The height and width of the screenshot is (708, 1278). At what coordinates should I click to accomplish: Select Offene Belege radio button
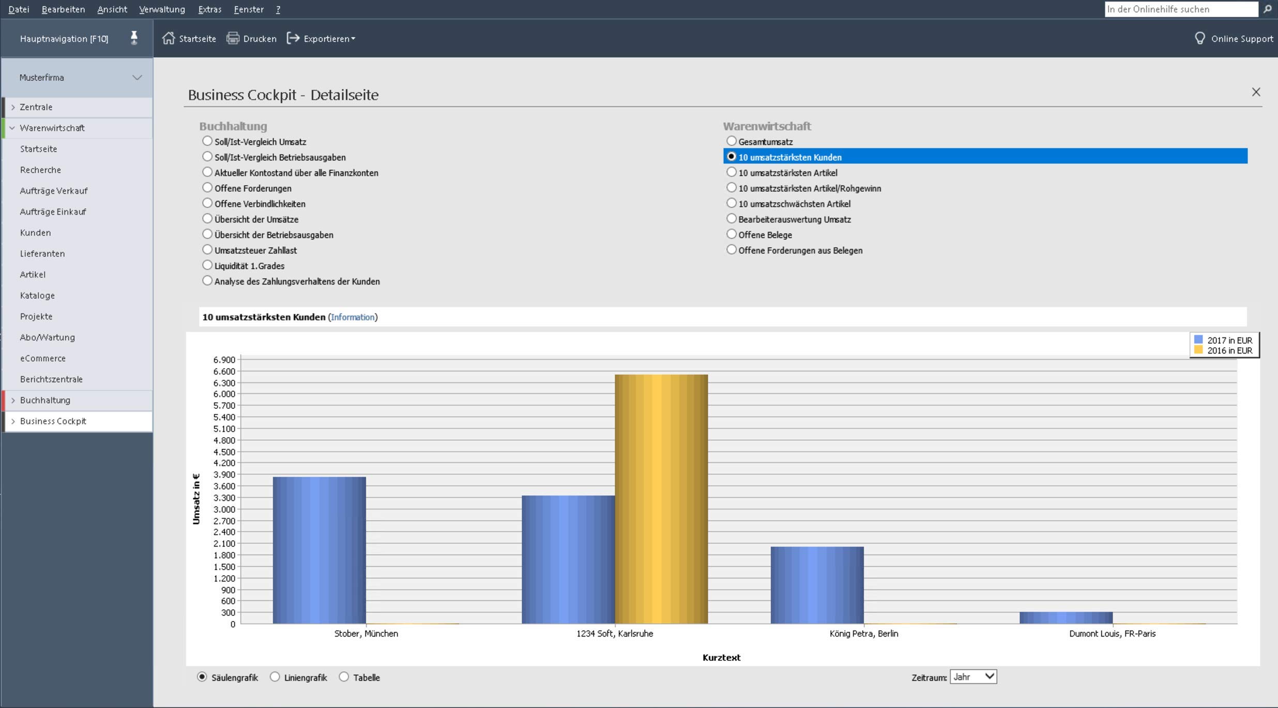(732, 234)
